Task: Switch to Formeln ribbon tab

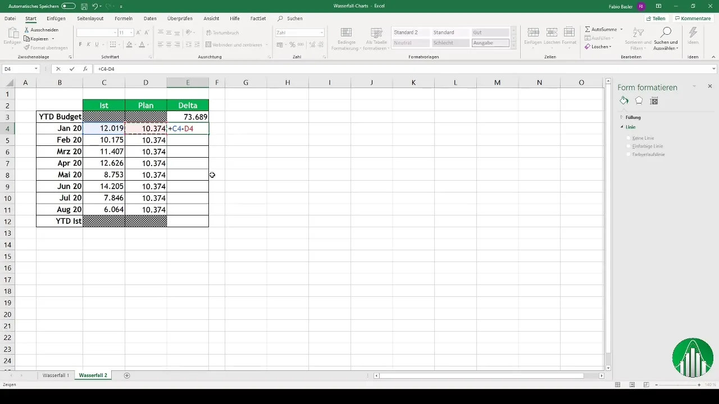Action: 124,19
